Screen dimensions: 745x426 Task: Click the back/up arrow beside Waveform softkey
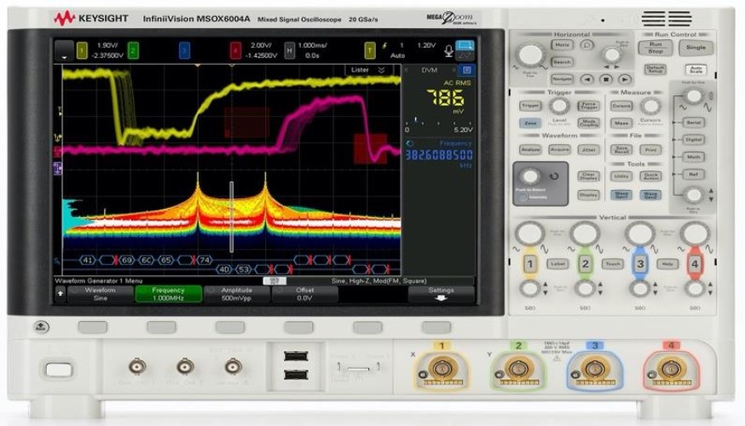tap(61, 294)
